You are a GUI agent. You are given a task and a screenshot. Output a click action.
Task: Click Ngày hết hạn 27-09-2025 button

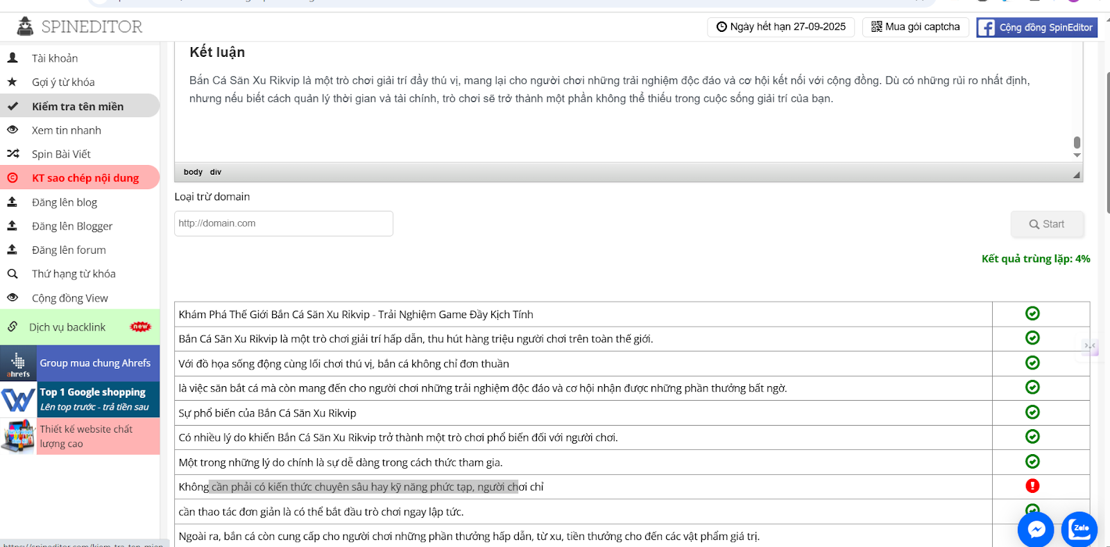pos(781,27)
